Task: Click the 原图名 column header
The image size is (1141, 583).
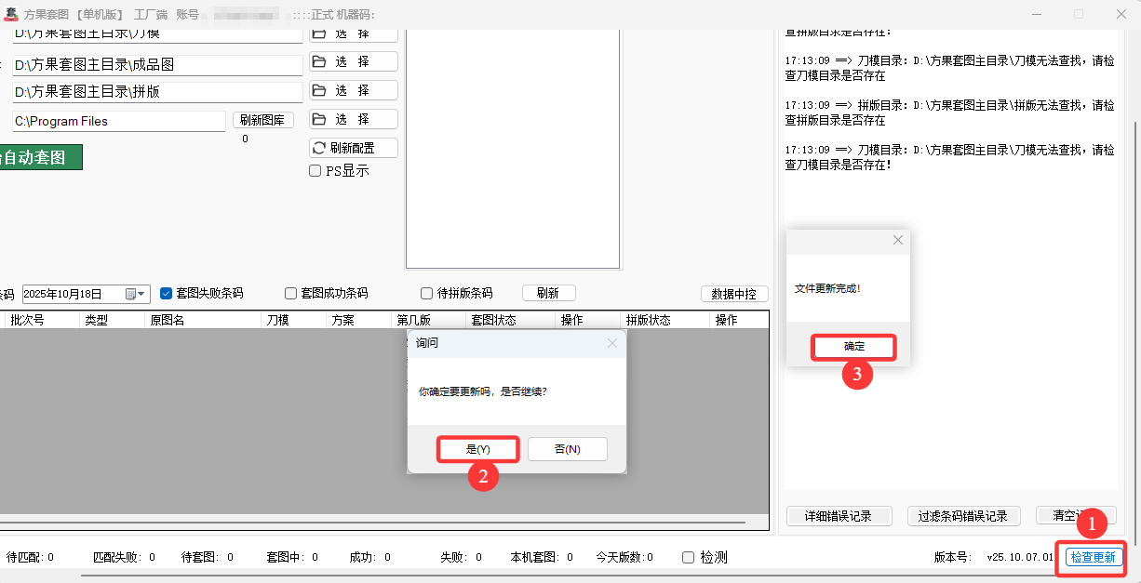Action: pos(204,320)
